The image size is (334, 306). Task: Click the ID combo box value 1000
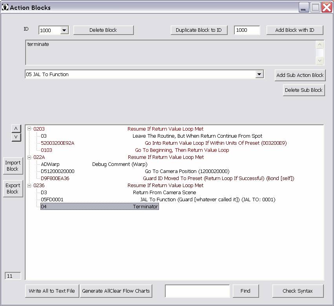click(x=49, y=30)
